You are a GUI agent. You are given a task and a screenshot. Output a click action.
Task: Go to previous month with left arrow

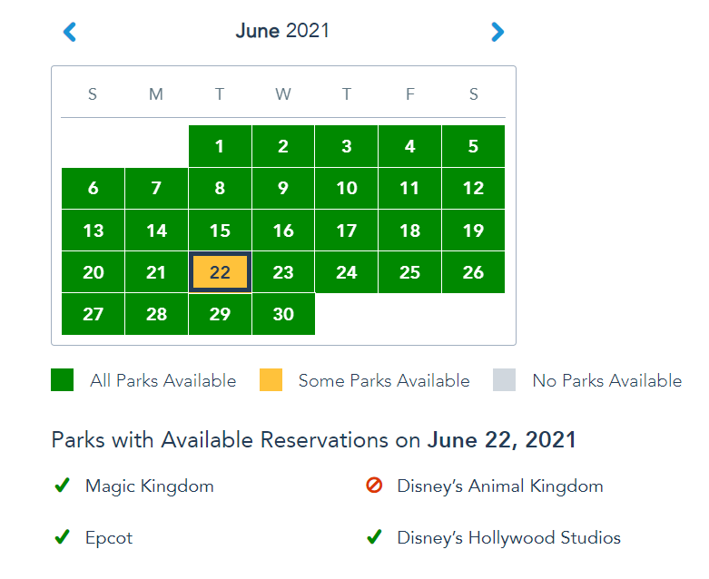(x=70, y=32)
